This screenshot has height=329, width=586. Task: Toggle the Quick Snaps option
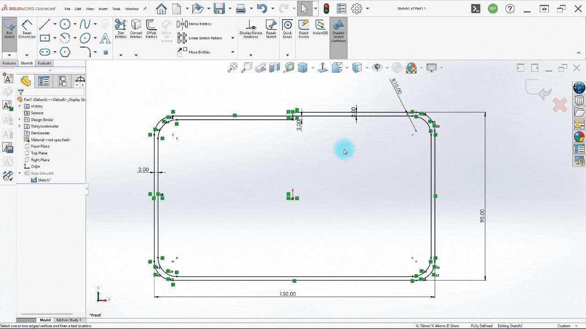pos(287,28)
